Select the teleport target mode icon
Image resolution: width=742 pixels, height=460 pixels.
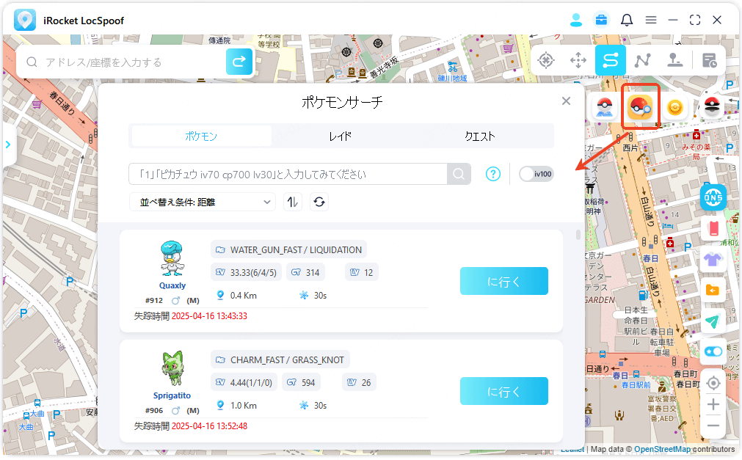[546, 60]
